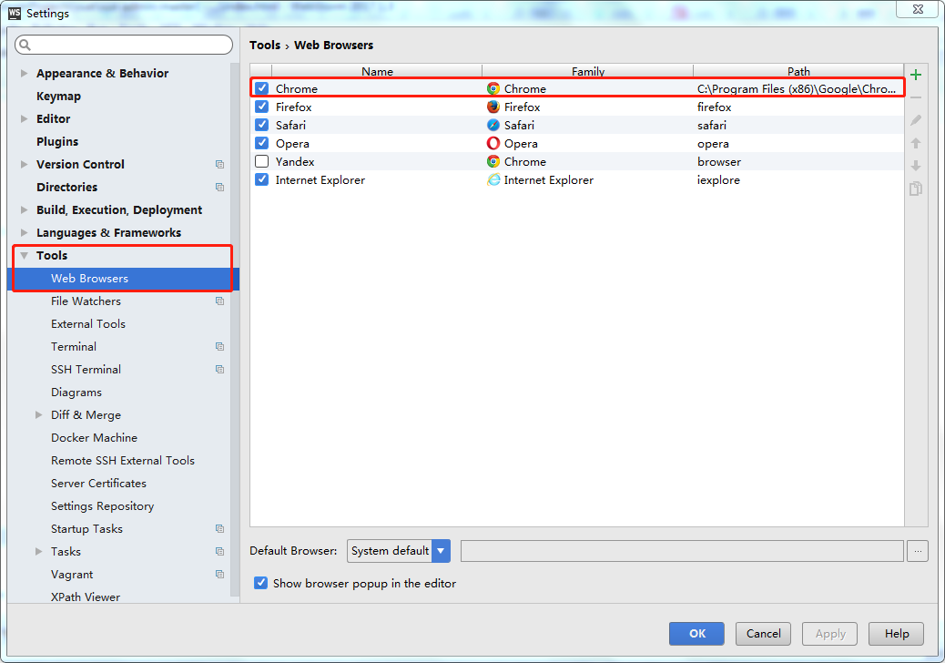Image resolution: width=945 pixels, height=663 pixels.
Task: Click the Chrome icon in Yandex row
Action: pyautogui.click(x=493, y=161)
